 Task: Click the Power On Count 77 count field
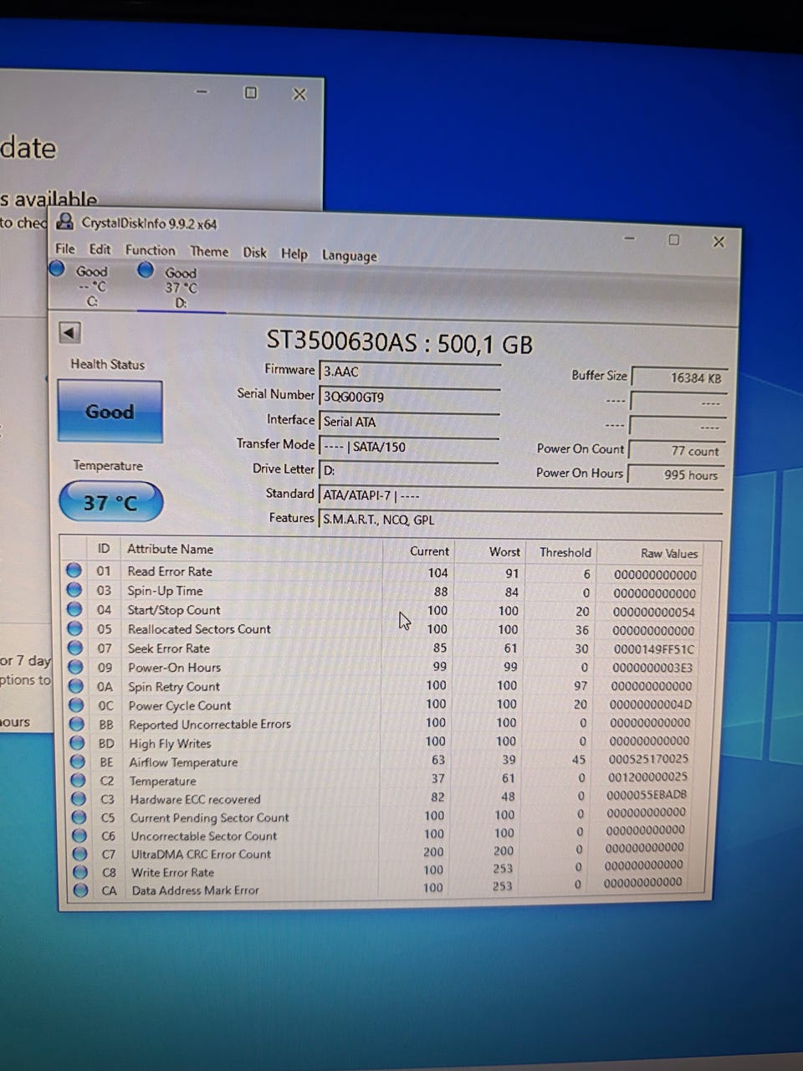point(678,450)
